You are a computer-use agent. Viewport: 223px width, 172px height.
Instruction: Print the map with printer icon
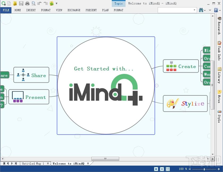click(27, 3)
